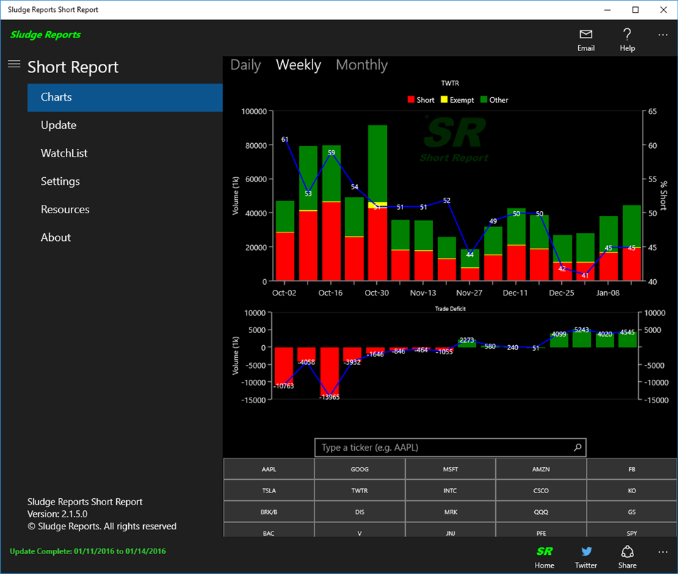Viewport: 678px width, 574px height.
Task: Open the WatchList page
Action: [125, 153]
